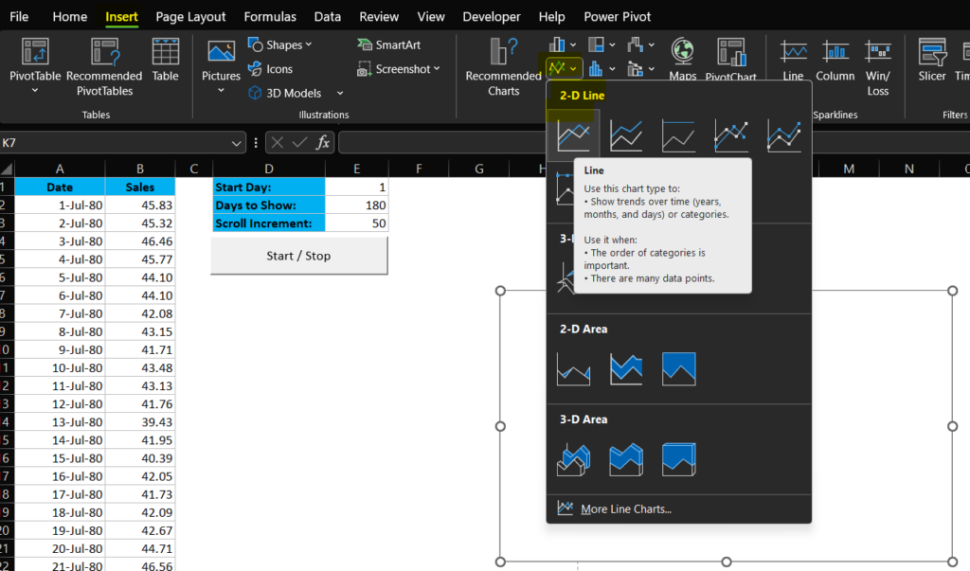Screen dimensions: 970x571
Task: Select the 2-D Line chart thumbnail
Action: (x=573, y=134)
